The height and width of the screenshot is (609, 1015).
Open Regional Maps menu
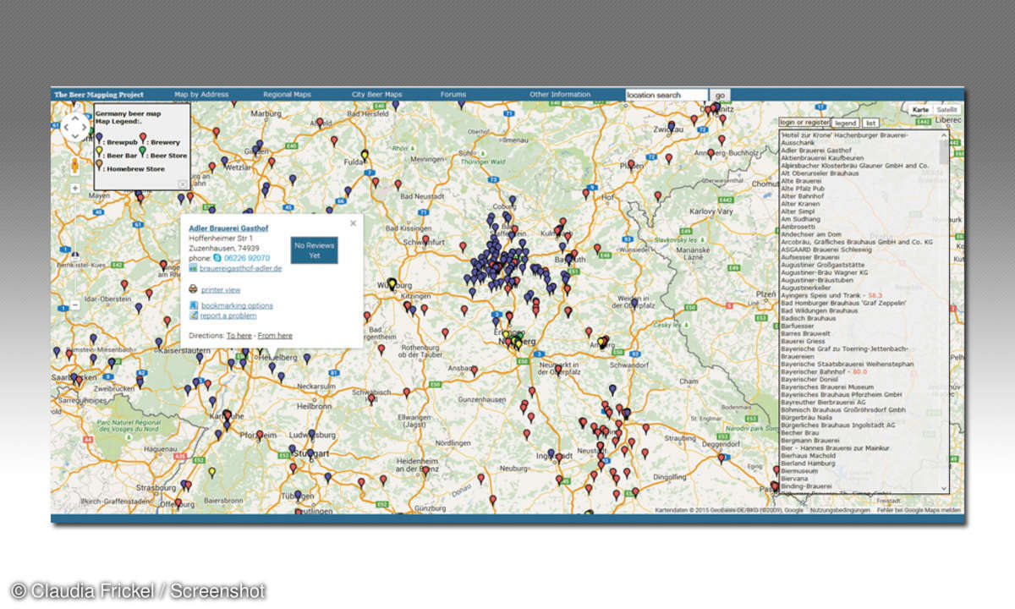[287, 95]
